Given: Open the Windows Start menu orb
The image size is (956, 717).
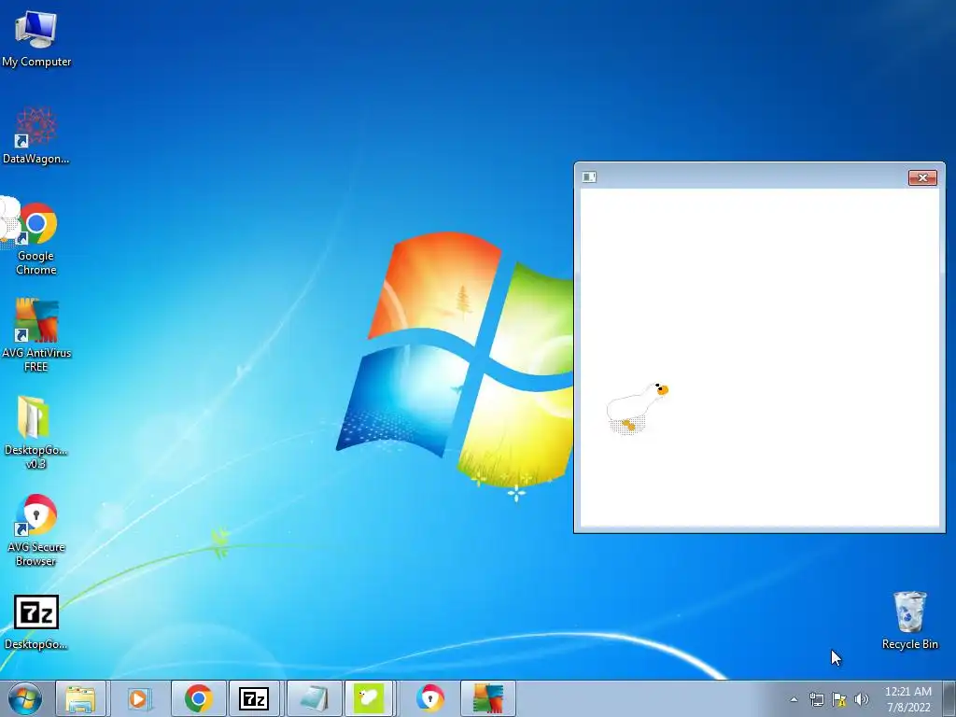Looking at the screenshot, I should click(x=25, y=698).
